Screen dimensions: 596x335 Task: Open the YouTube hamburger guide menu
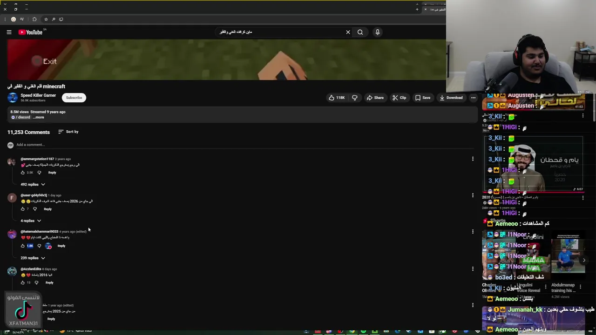[9, 32]
